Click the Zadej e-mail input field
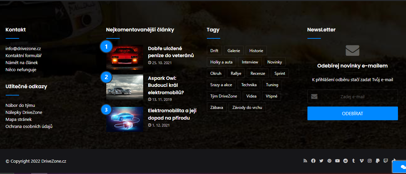Viewport: 406px width, 174px height. (x=352, y=97)
